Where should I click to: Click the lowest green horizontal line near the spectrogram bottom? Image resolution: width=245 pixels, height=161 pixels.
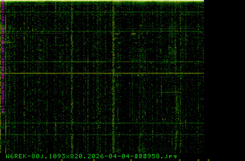(x=104, y=134)
